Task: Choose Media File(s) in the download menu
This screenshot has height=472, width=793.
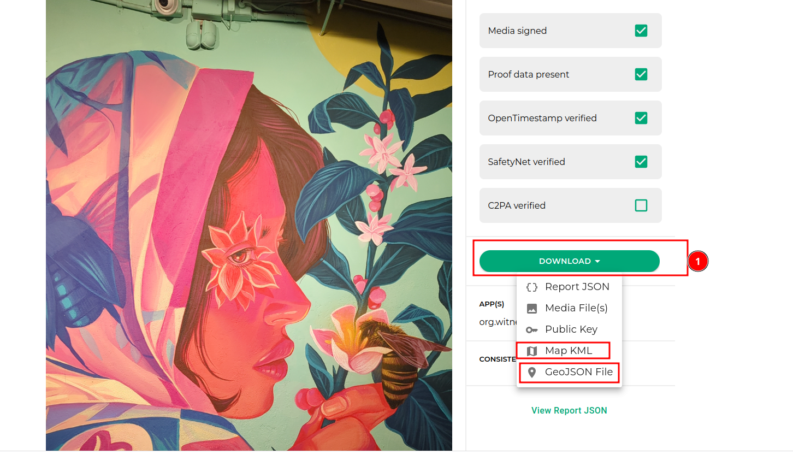Action: pos(576,308)
